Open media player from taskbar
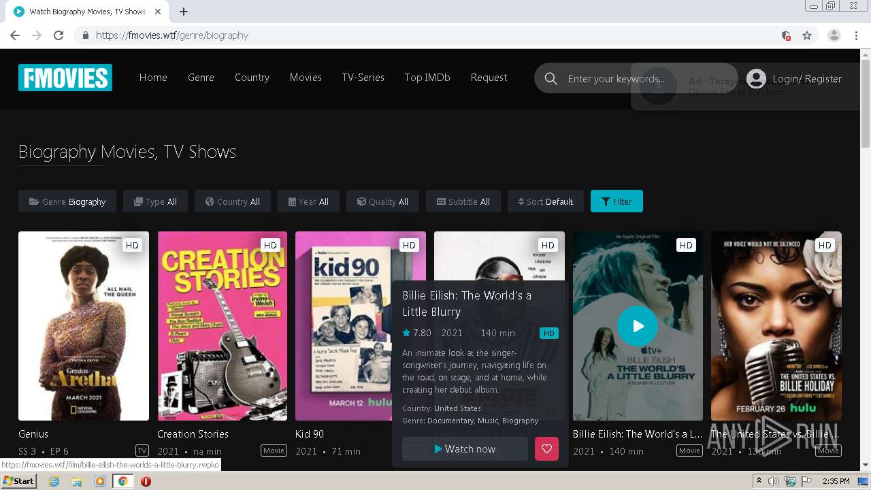 tap(100, 481)
